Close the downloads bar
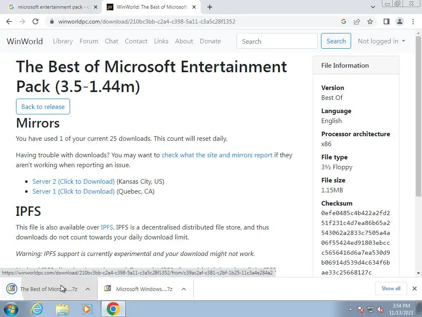The height and width of the screenshot is (317, 422). tap(415, 289)
